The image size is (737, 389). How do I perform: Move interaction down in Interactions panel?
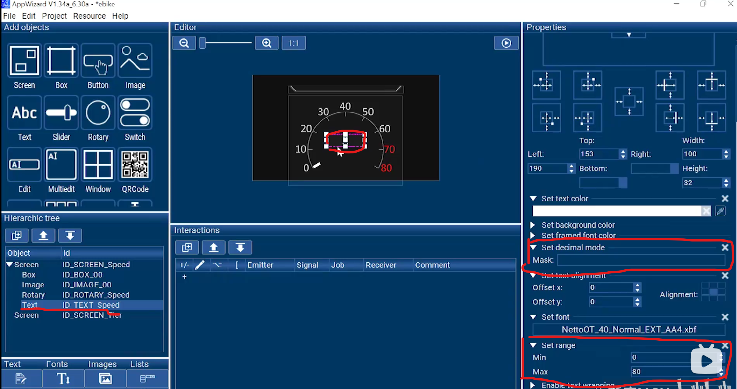[x=240, y=247]
